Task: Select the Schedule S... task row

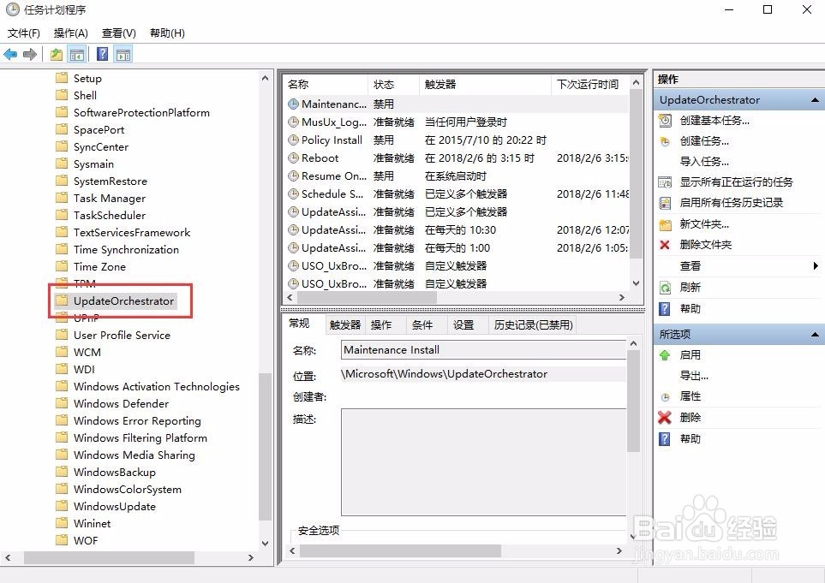Action: pos(457,194)
